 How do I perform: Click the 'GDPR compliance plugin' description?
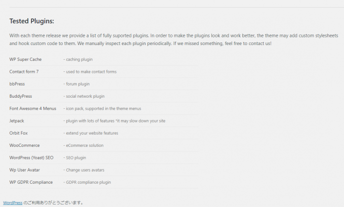pyautogui.click(x=87, y=182)
